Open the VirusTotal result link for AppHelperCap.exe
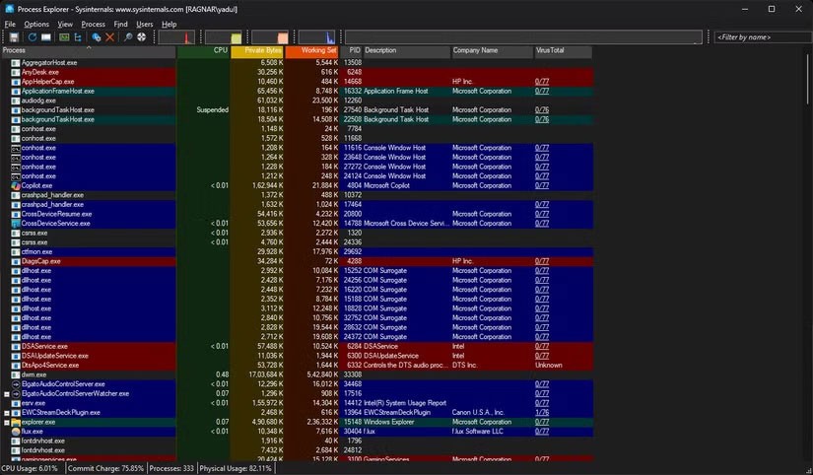 [542, 82]
